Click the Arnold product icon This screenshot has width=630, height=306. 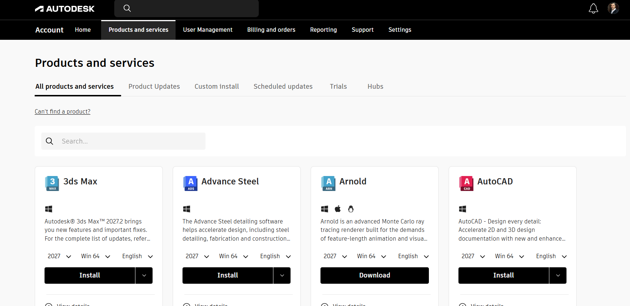328,183
